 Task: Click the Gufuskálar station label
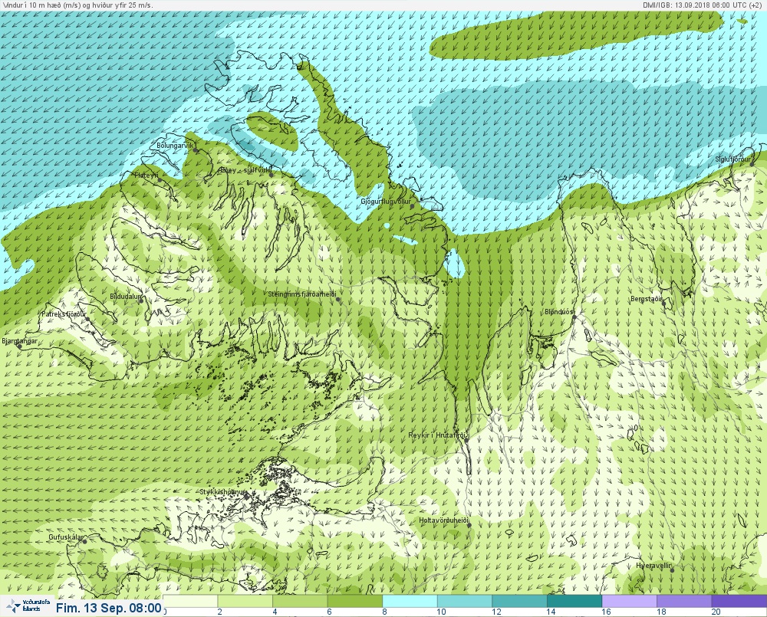tap(66, 537)
